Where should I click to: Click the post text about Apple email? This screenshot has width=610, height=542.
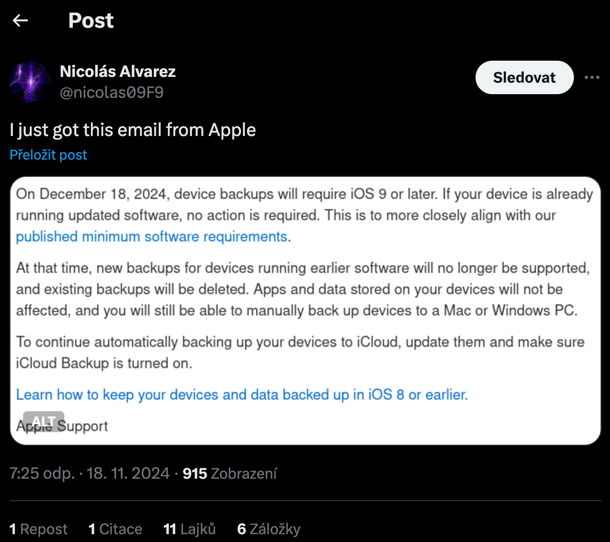coord(132,130)
